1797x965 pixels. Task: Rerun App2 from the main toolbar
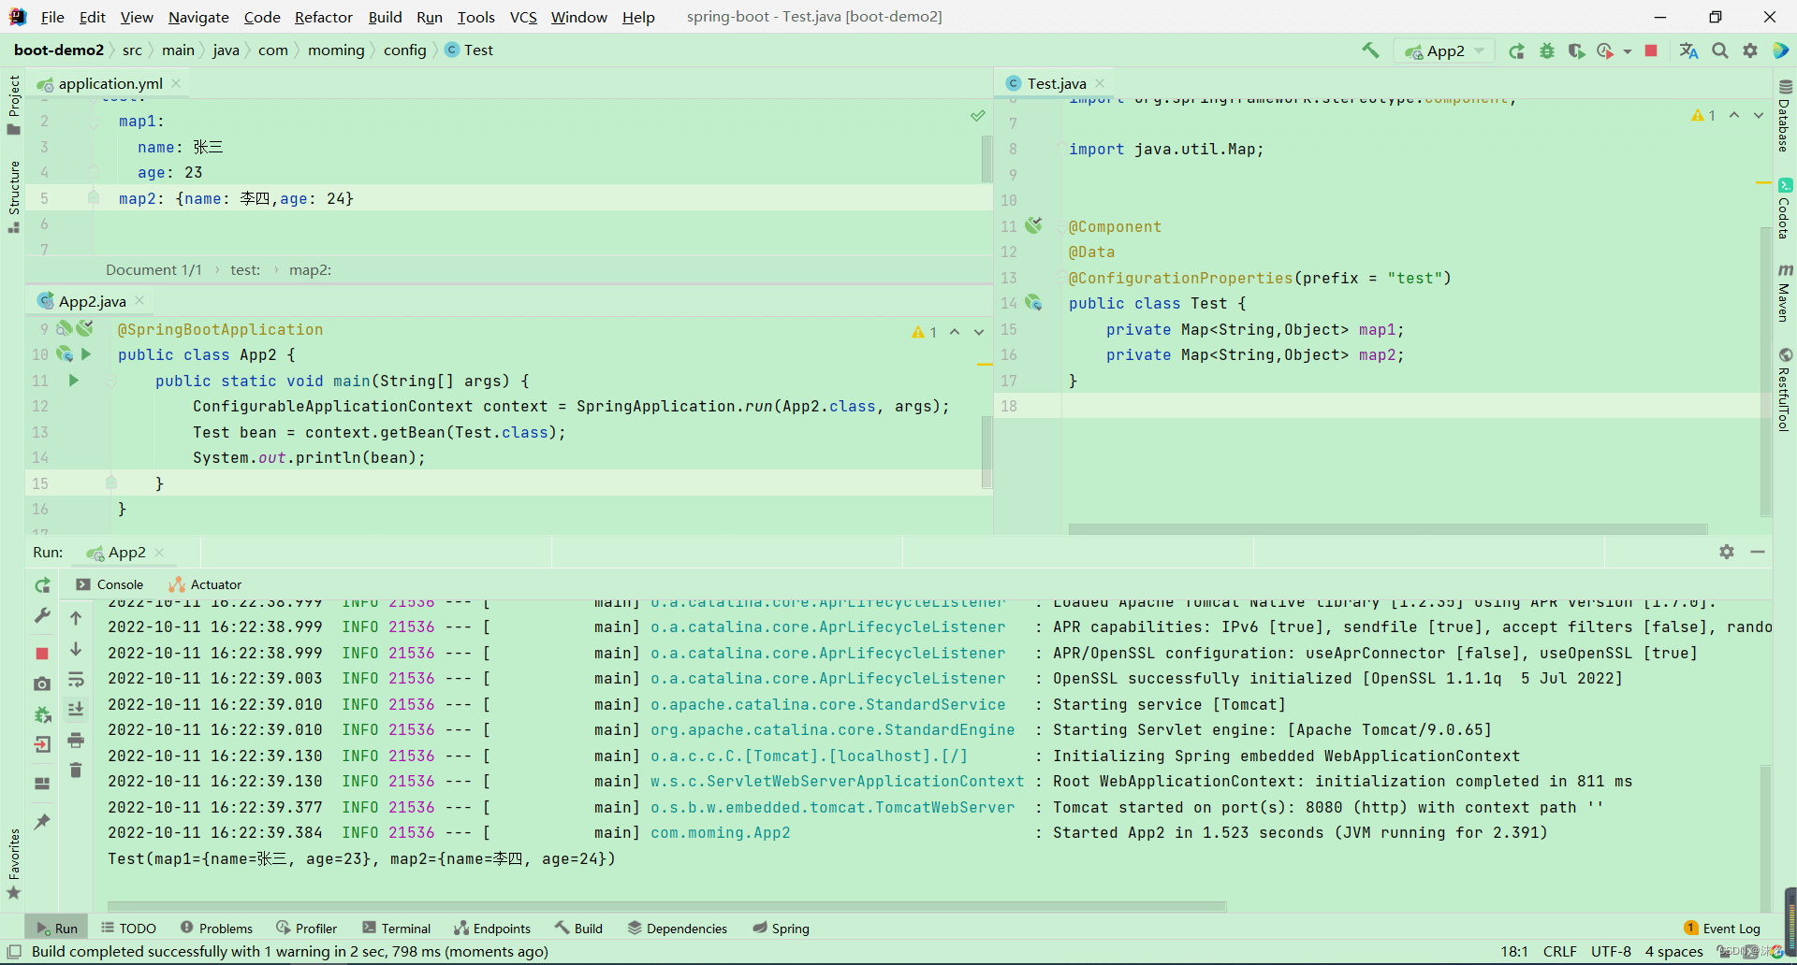pos(1516,50)
